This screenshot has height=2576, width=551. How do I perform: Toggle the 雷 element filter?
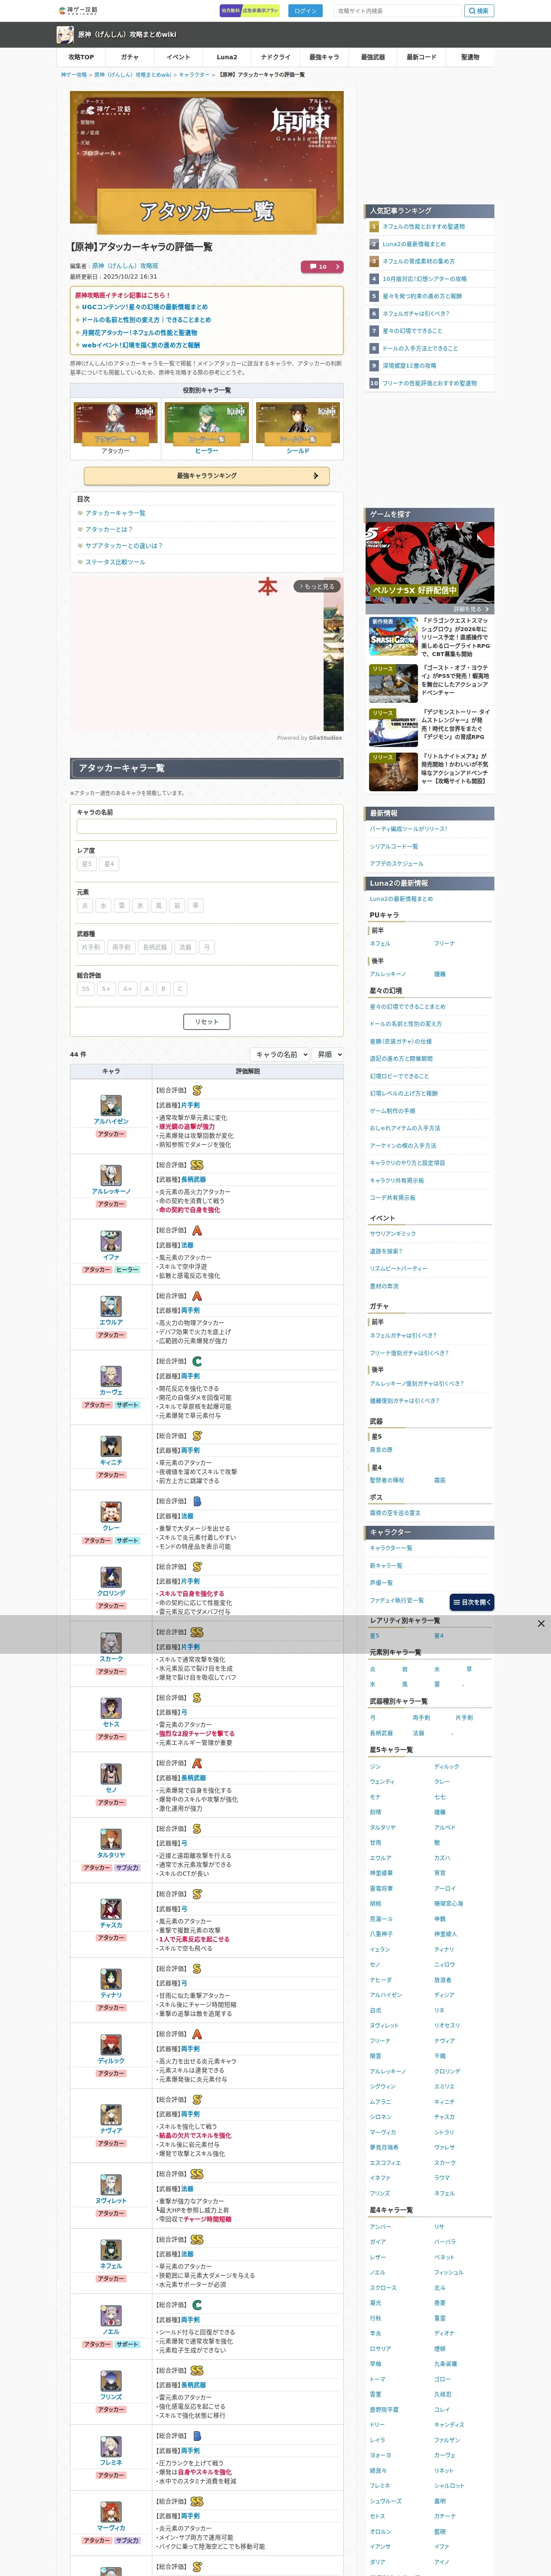[122, 906]
